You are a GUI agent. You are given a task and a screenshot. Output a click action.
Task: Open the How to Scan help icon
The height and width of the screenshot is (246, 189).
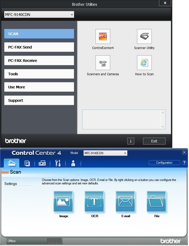(x=144, y=63)
